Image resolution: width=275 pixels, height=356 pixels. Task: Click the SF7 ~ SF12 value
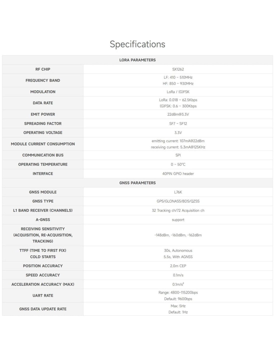tap(178, 123)
